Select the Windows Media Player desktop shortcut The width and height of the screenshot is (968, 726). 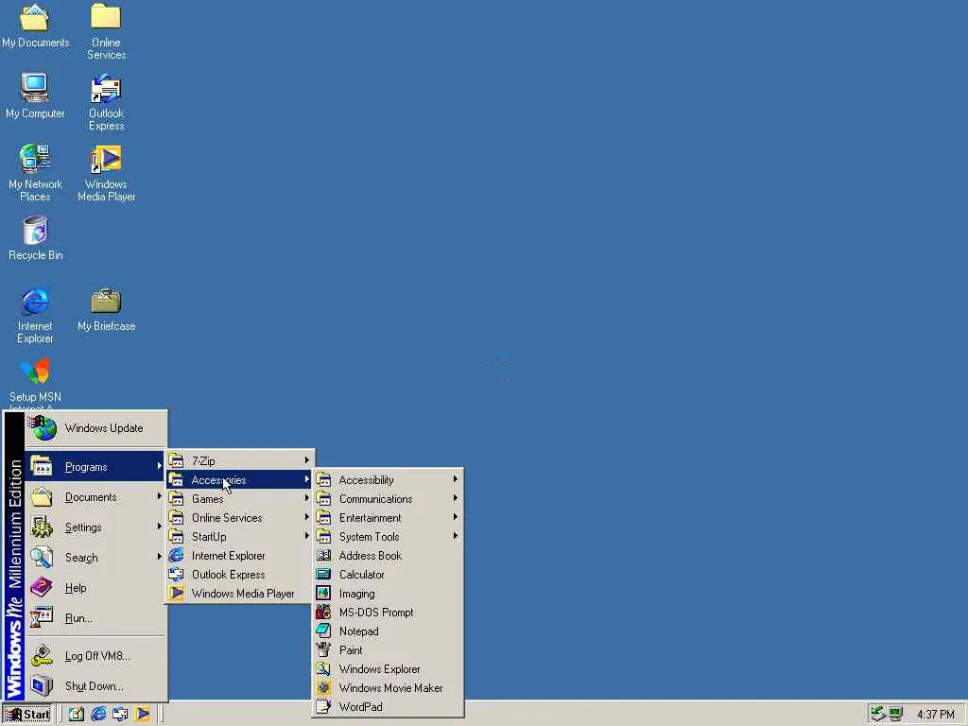tap(106, 174)
